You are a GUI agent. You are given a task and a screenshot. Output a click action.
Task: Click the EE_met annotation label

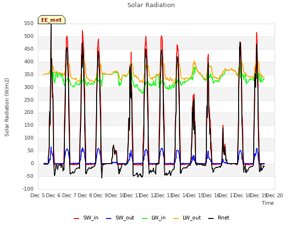(x=52, y=20)
